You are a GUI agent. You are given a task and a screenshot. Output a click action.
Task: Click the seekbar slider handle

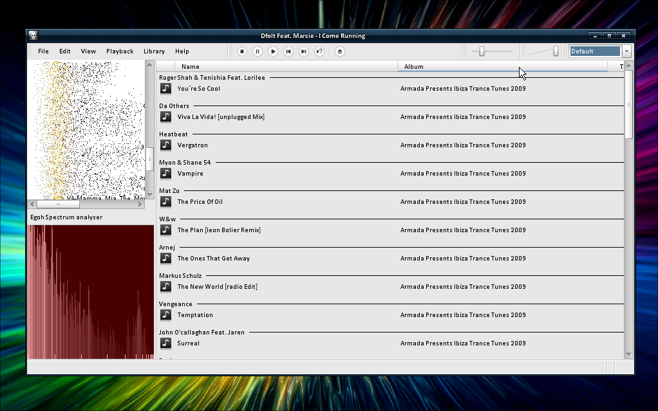tap(482, 51)
